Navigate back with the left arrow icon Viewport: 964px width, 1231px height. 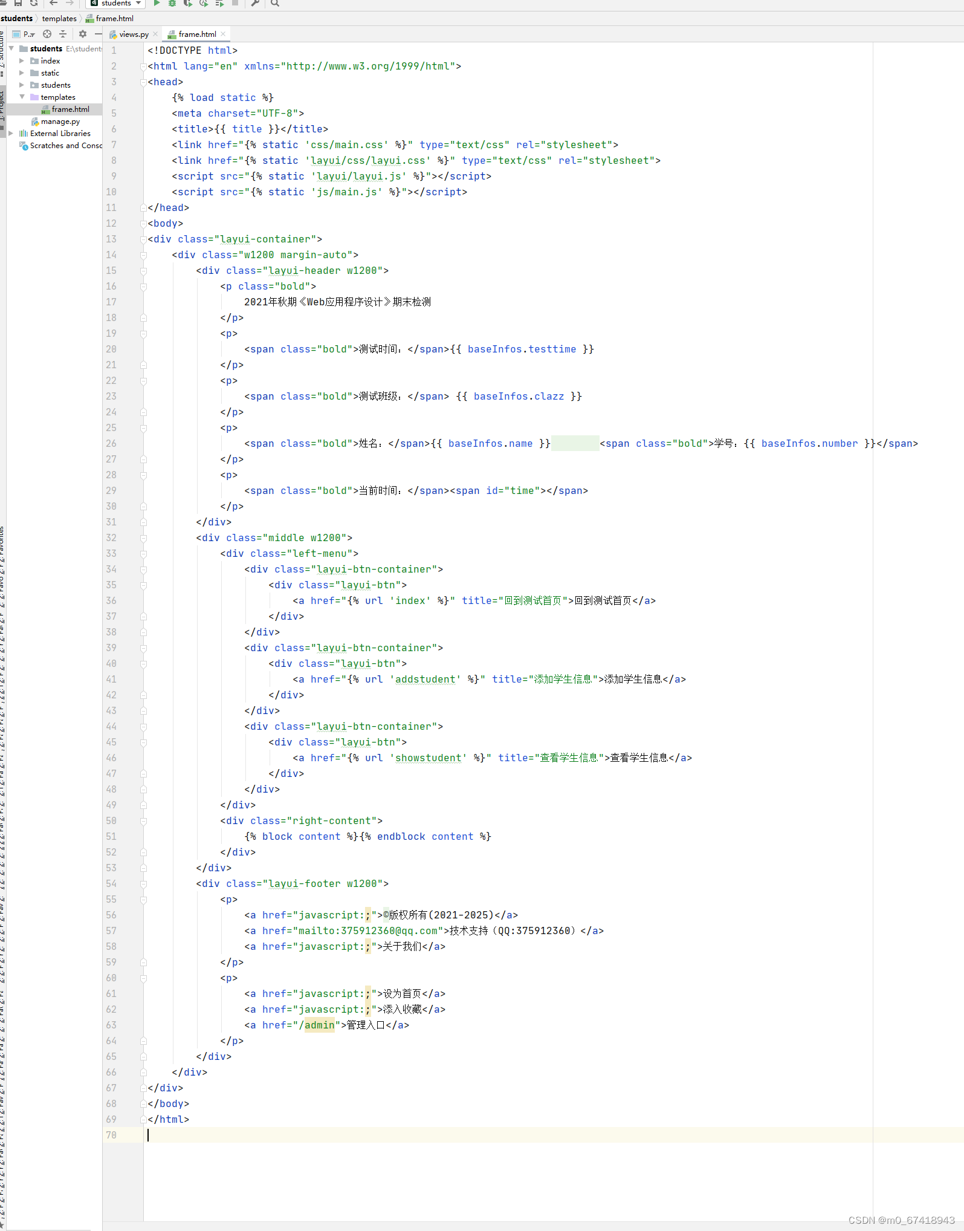pyautogui.click(x=53, y=3)
